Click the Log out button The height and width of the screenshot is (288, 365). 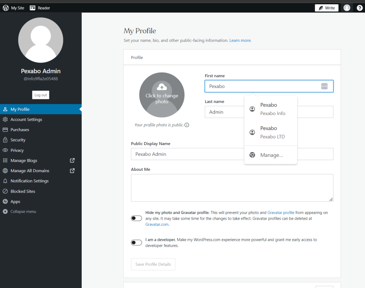pos(41,95)
